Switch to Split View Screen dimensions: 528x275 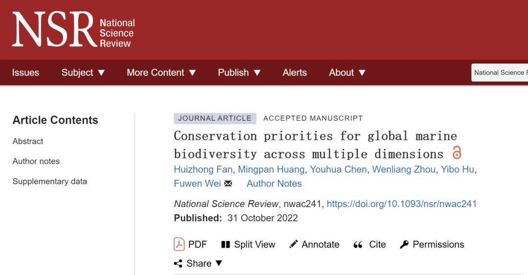pos(225,244)
